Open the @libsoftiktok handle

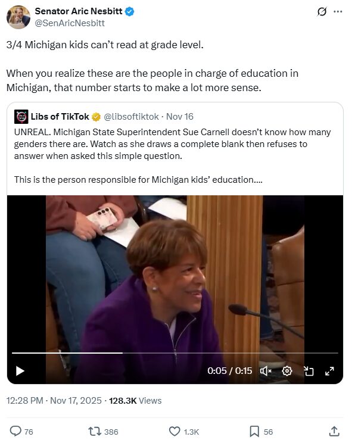pyautogui.click(x=131, y=117)
